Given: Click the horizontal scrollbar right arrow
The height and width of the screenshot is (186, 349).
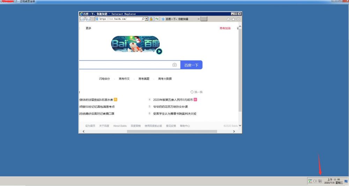Looking at the screenshot, I should pyautogui.click(x=234, y=131).
